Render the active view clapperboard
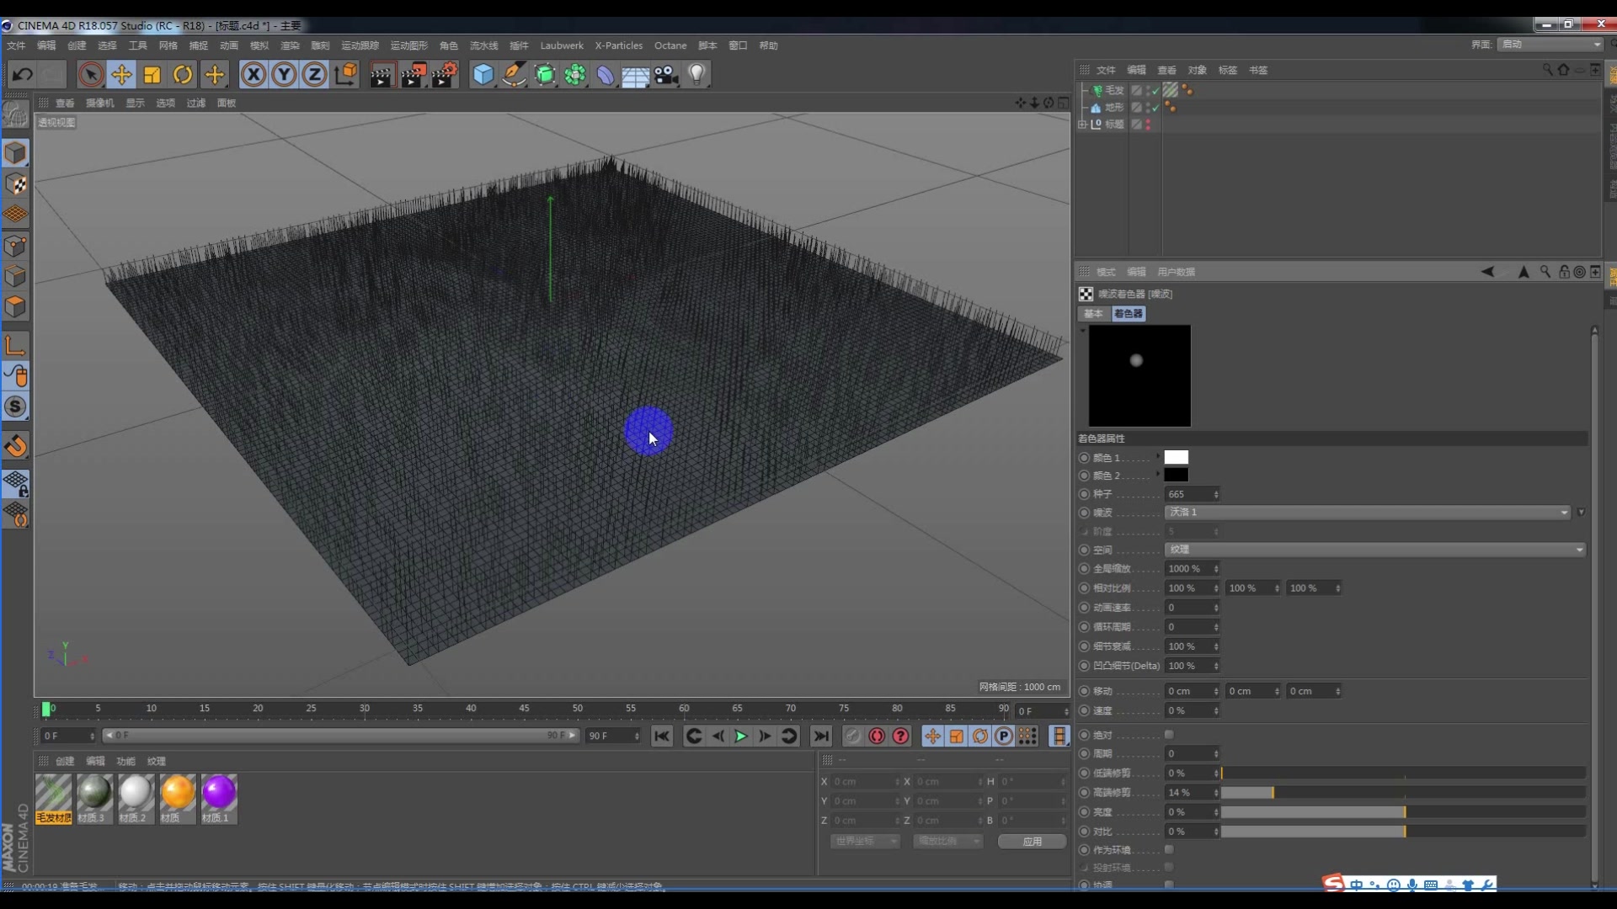The image size is (1617, 909). click(x=382, y=75)
